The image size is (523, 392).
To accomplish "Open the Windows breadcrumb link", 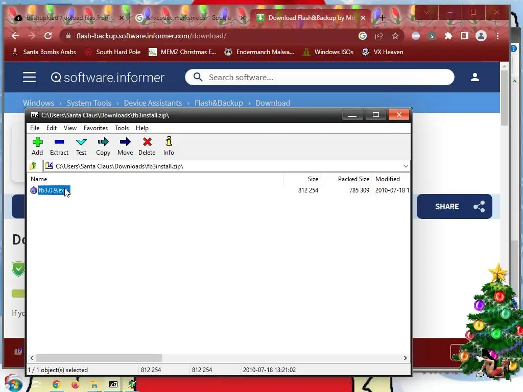I will [38, 103].
